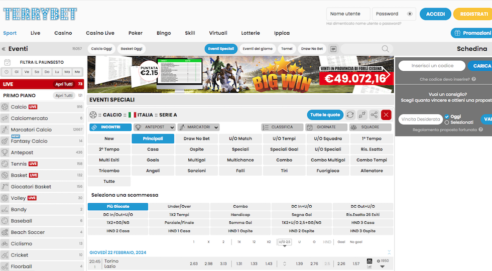Open Tennis in the sports list
This screenshot has width=492, height=271.
pos(19,164)
